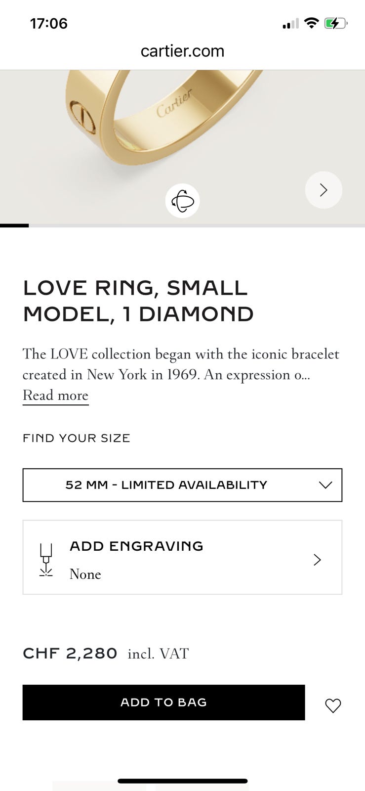Tap the cartier.com address bar

[182, 51]
